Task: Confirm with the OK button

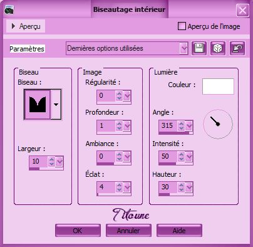Action: pyautogui.click(x=78, y=231)
